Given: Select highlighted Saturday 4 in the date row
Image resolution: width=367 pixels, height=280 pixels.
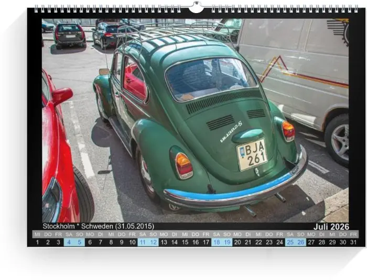Looking at the screenshot, I should [69, 242].
